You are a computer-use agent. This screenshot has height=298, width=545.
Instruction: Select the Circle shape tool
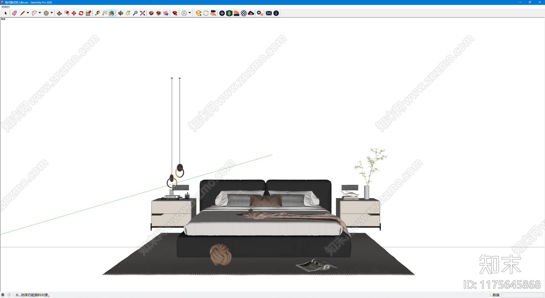tap(46, 13)
